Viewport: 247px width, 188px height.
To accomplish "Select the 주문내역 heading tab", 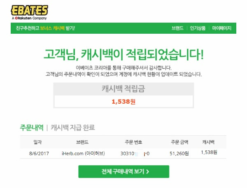I will point(32,128).
